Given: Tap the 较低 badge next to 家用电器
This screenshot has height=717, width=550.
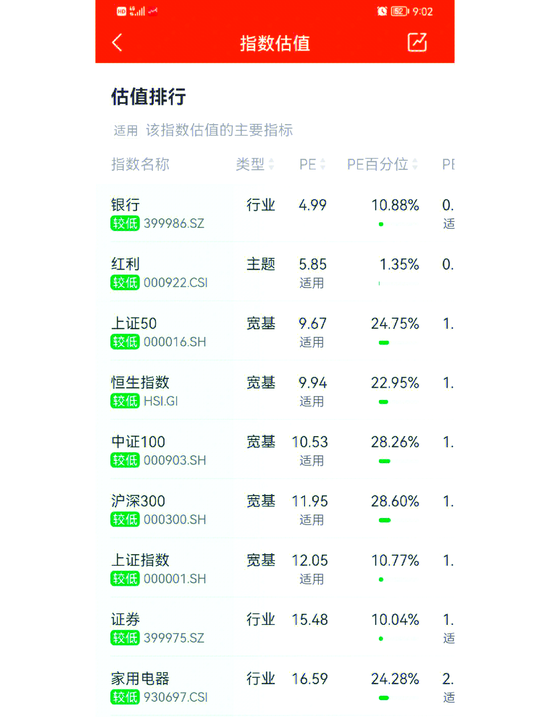Looking at the screenshot, I should [x=125, y=697].
